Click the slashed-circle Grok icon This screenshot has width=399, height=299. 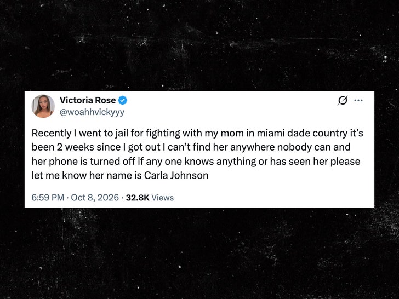tap(343, 101)
